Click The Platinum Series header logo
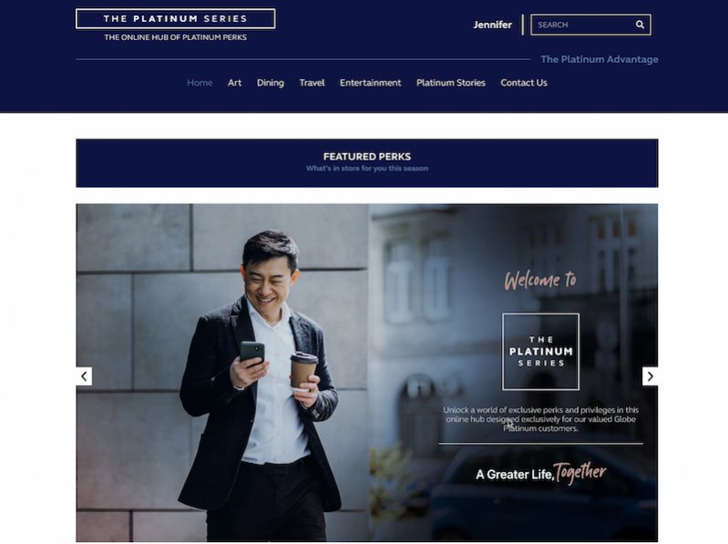The image size is (728, 544). [176, 18]
